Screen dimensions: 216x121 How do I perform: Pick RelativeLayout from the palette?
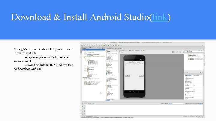110,60
